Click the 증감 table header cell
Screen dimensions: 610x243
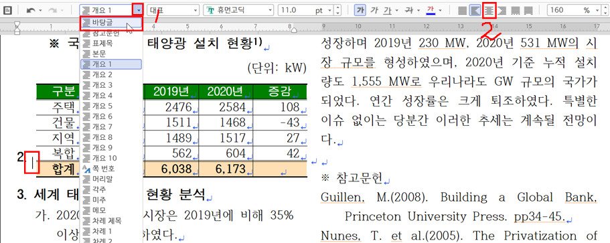(x=280, y=92)
